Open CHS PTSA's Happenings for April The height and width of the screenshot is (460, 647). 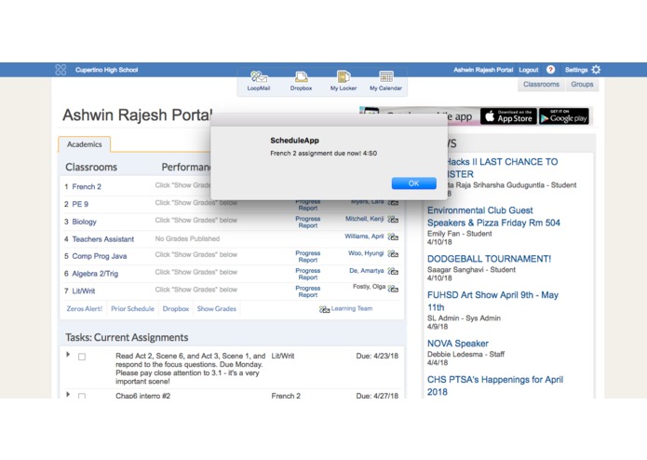(x=495, y=386)
